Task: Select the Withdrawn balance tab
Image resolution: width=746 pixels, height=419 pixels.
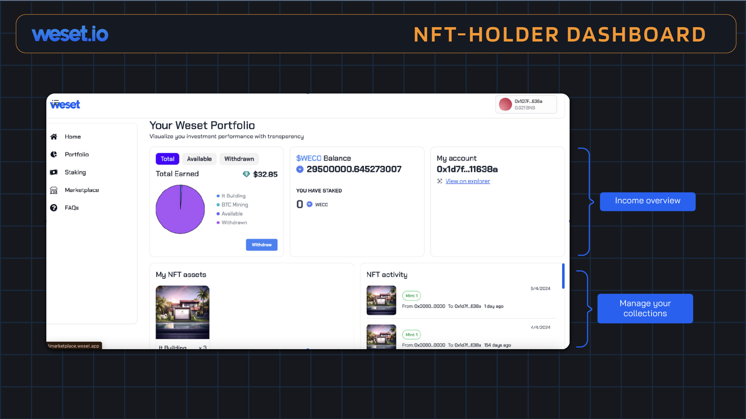Action: [x=239, y=159]
